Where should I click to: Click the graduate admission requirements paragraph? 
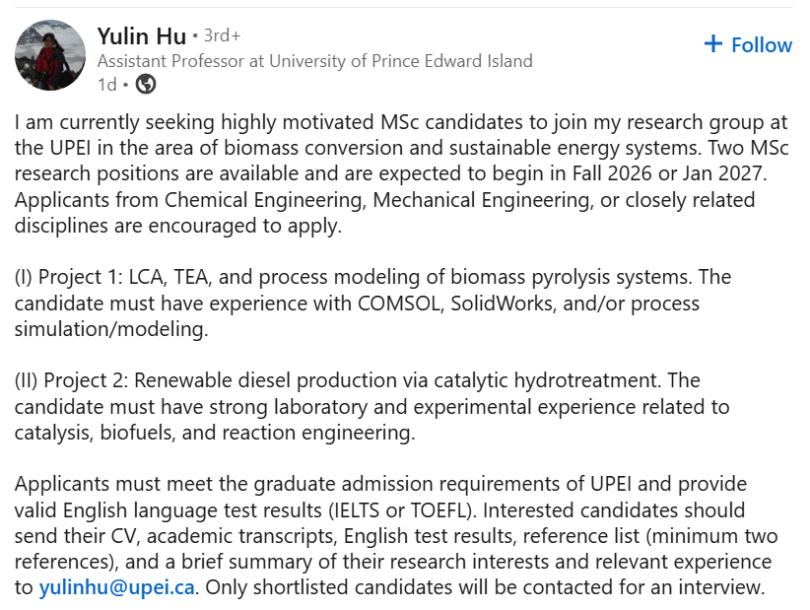click(396, 536)
